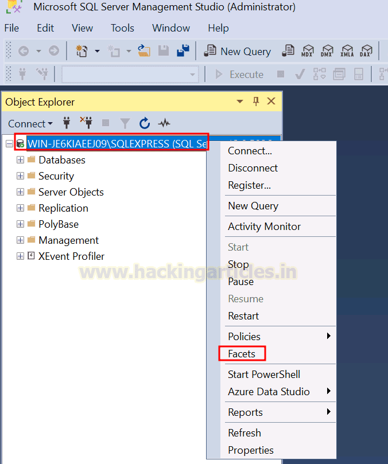This screenshot has width=388, height=464.
Task: Open the Window menu
Action: [x=171, y=28]
